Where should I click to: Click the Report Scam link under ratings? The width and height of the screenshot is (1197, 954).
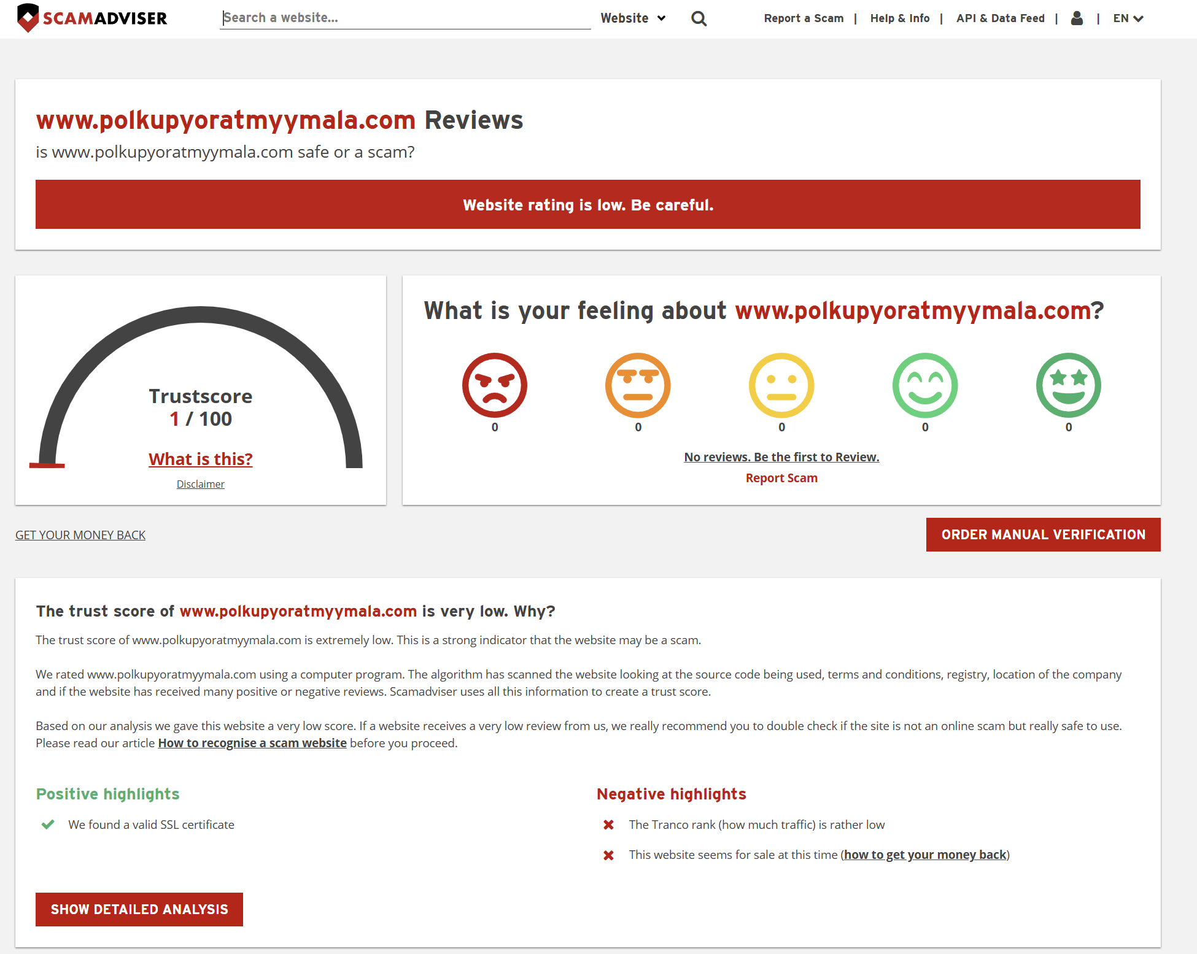pos(781,478)
